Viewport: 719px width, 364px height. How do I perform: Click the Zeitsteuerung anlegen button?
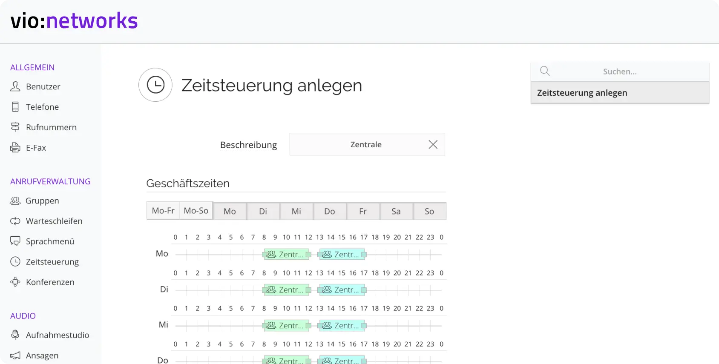(620, 93)
